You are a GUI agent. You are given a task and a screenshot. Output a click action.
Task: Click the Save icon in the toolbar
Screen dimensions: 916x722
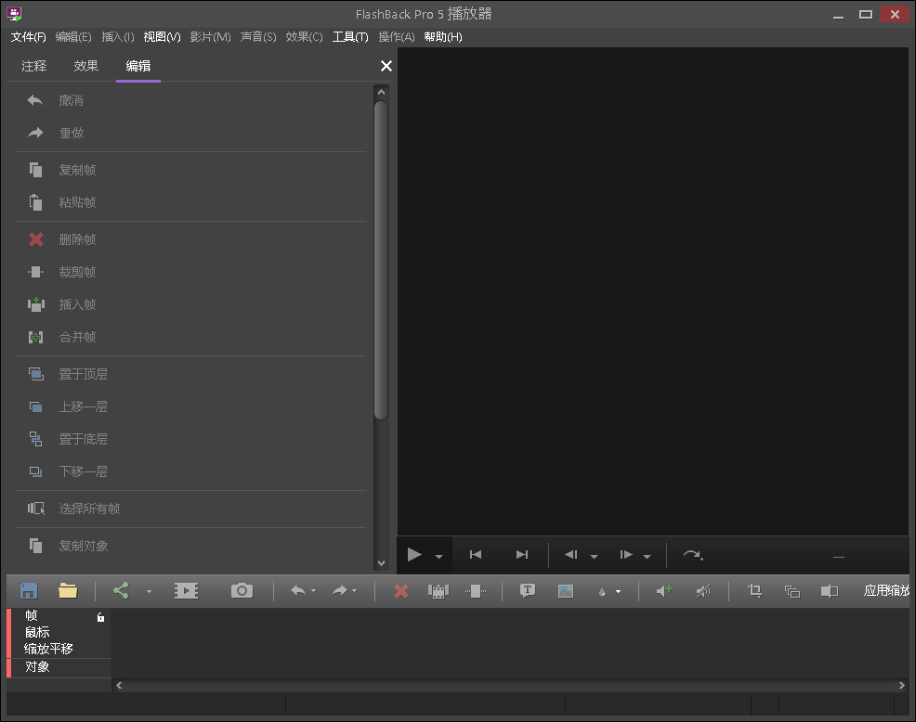click(29, 590)
